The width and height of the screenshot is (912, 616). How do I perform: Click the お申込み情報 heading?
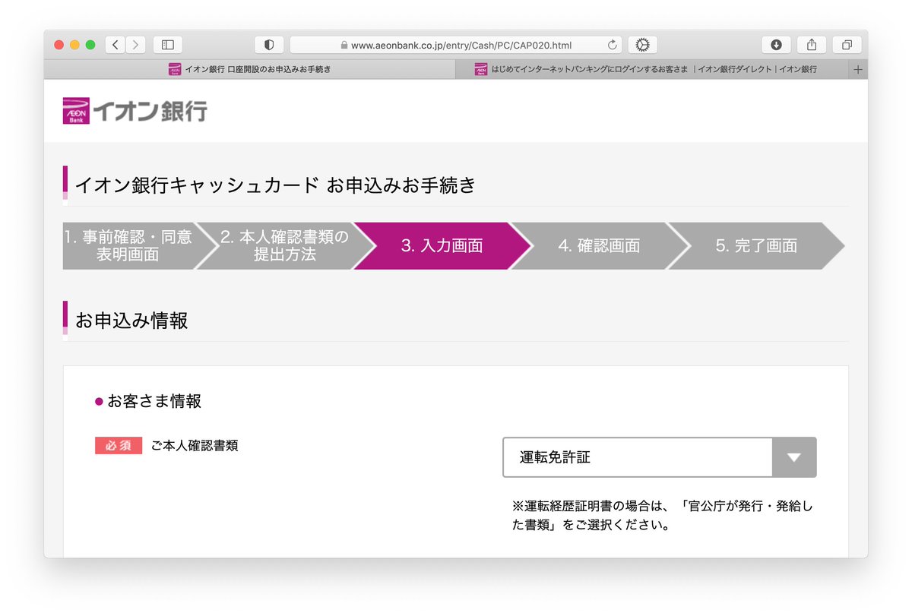click(131, 321)
